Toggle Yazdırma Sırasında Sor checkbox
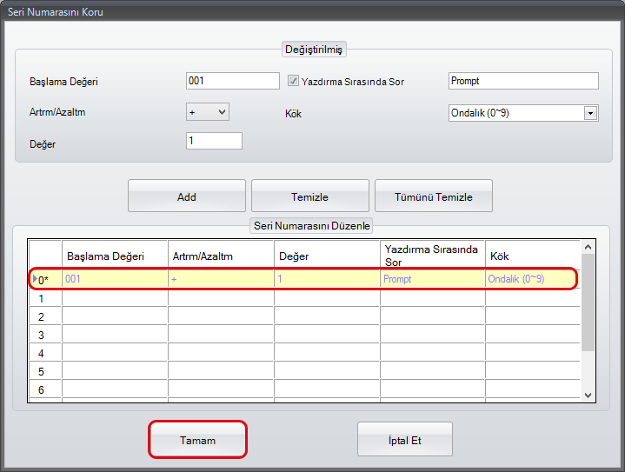 tap(294, 82)
